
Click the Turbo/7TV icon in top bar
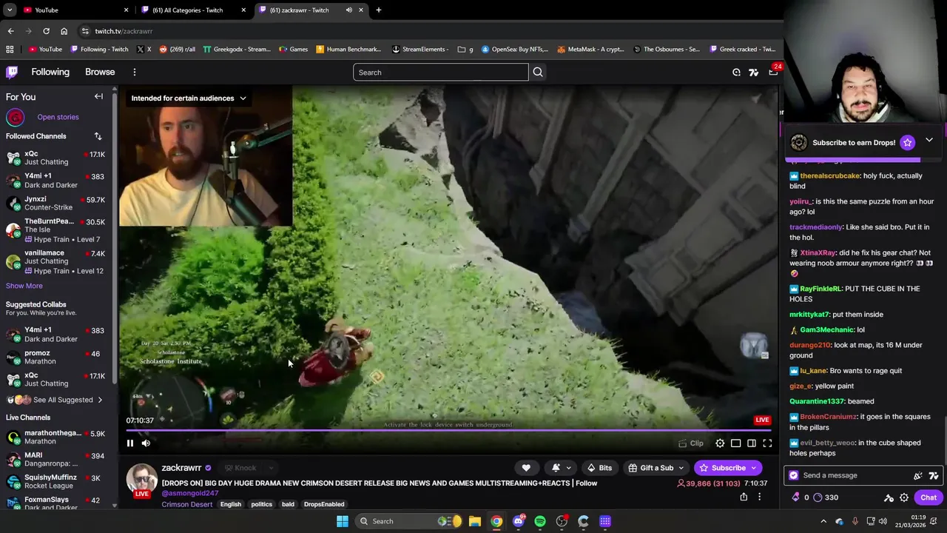753,72
